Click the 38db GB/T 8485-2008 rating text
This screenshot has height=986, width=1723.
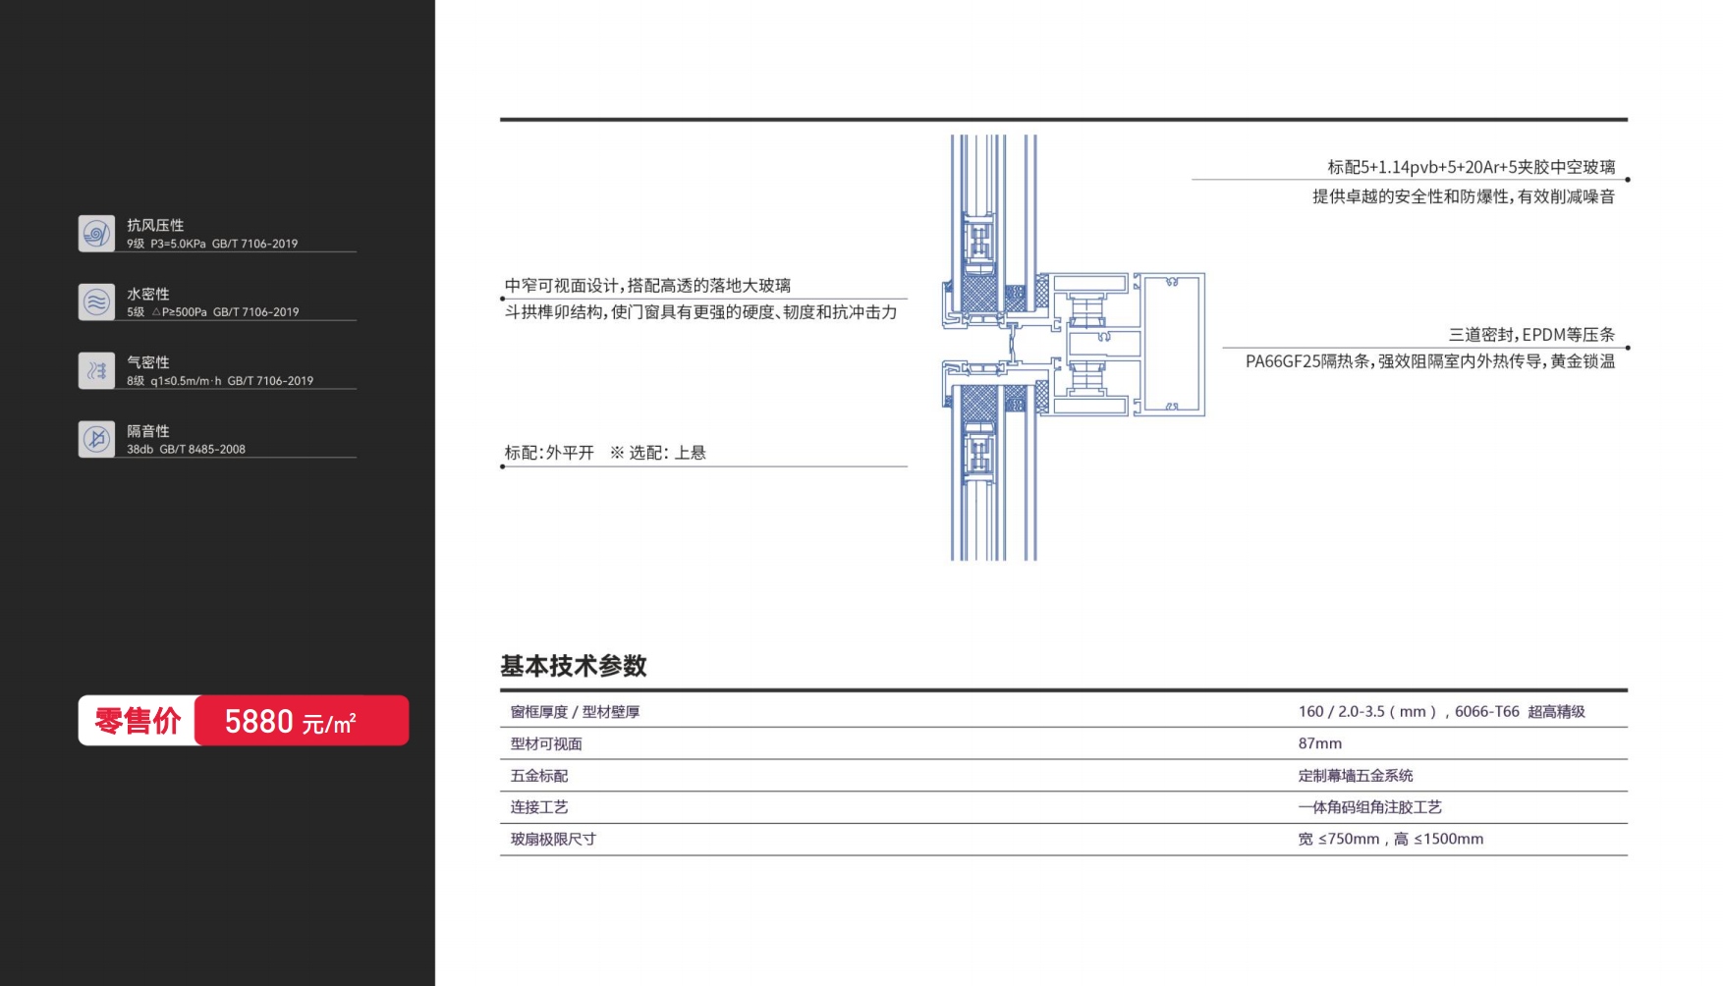[186, 450]
